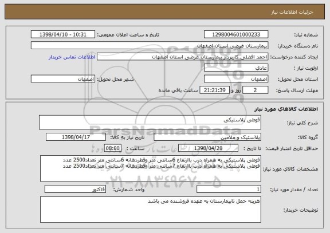Click the section heading اطلاعات کالاهای مورد نیاز

(x=286, y=109)
